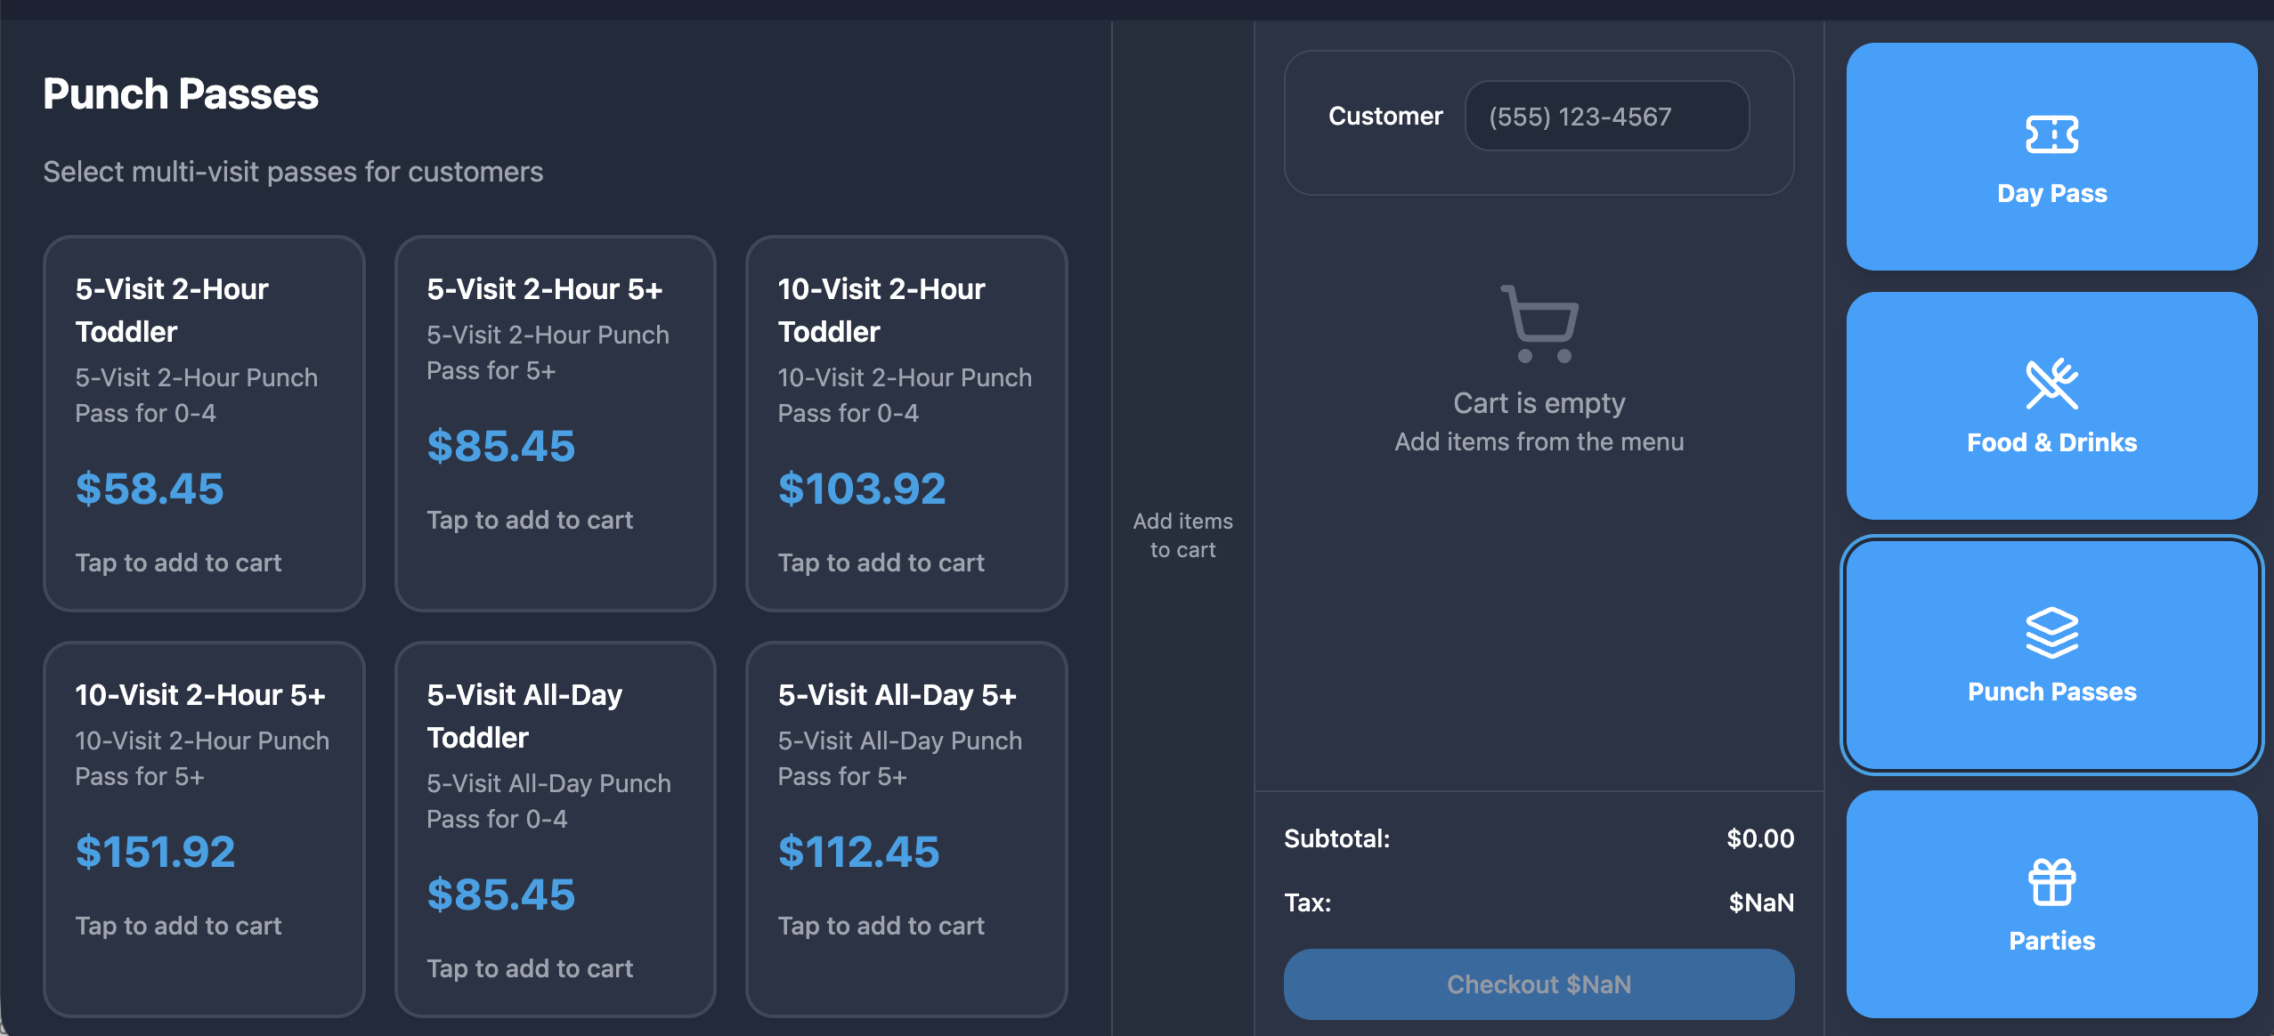Open the Day Pass category

point(2051,157)
